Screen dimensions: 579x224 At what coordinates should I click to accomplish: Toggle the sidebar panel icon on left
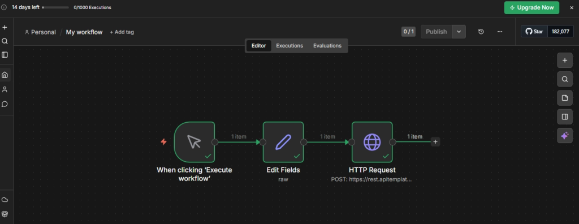[5, 55]
